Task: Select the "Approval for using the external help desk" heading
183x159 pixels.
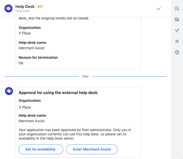Action: pos(58,93)
